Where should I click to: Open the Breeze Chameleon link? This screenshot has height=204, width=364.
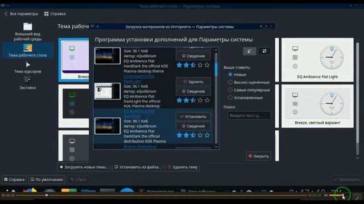tap(140, 146)
